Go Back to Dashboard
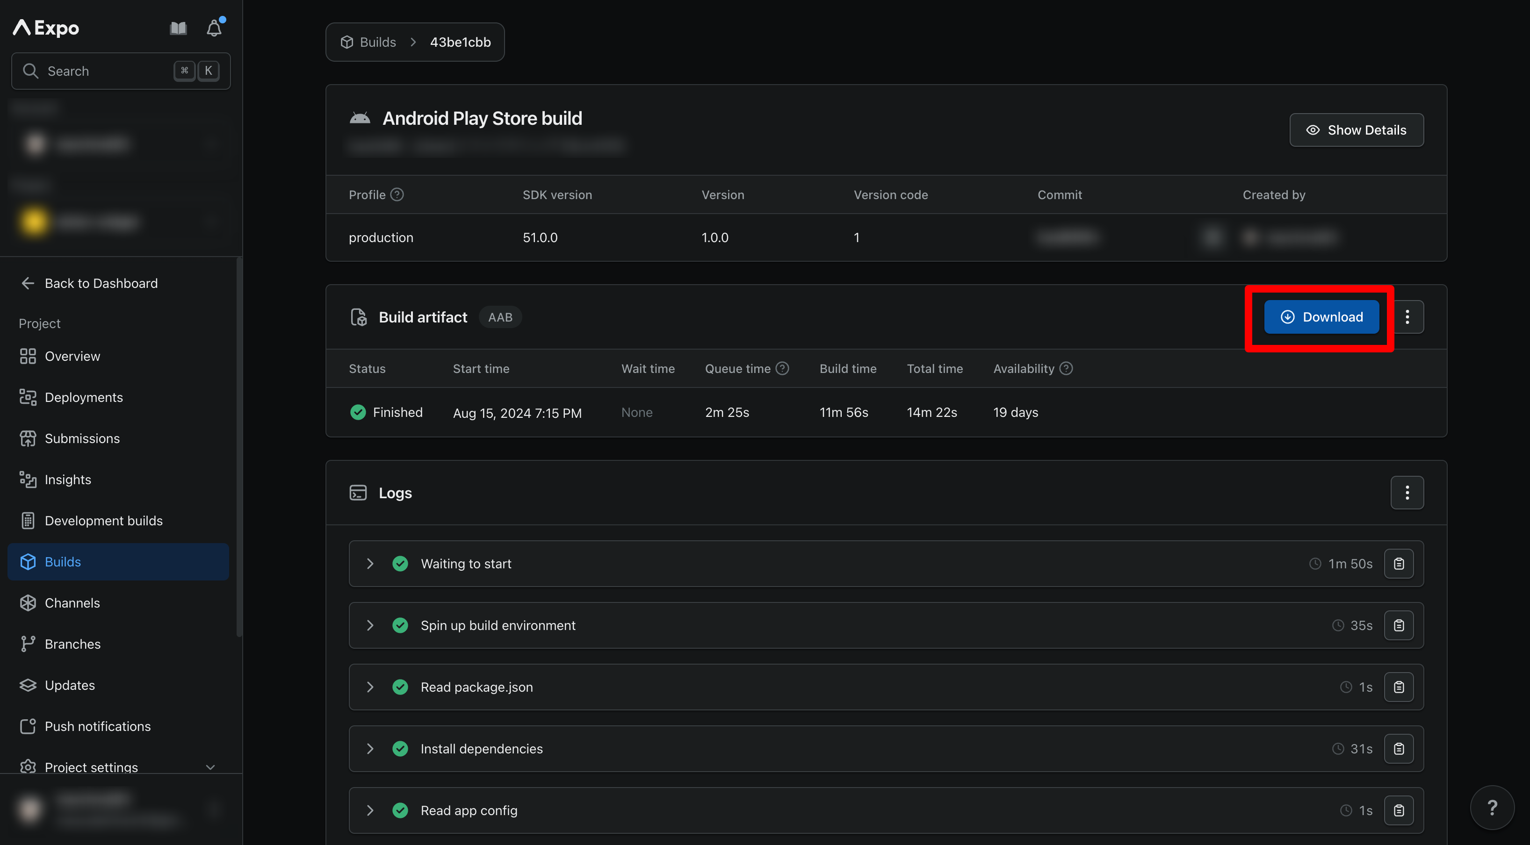This screenshot has height=845, width=1530. click(89, 283)
